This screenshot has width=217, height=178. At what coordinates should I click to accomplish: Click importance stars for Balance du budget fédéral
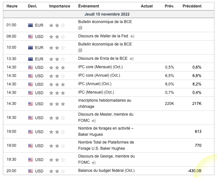(x=57, y=171)
